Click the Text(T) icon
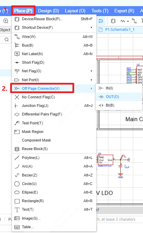The width and height of the screenshot is (143, 233). (17, 210)
